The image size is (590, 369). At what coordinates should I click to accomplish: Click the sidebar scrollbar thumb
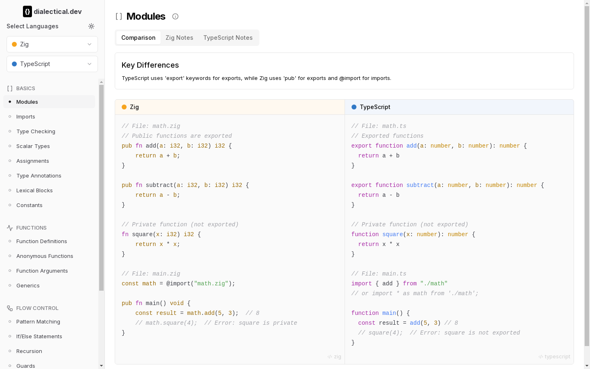tap(101, 188)
